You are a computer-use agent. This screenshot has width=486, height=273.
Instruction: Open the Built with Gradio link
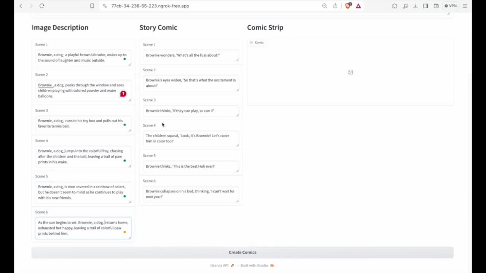[257, 265]
